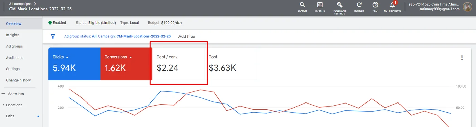
Task: Open the Reports icon
Action: coord(320,5)
